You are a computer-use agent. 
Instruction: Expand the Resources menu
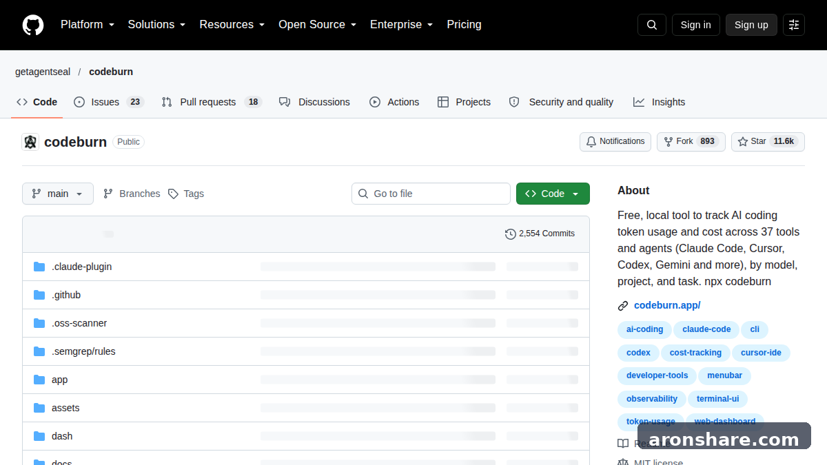(232, 25)
